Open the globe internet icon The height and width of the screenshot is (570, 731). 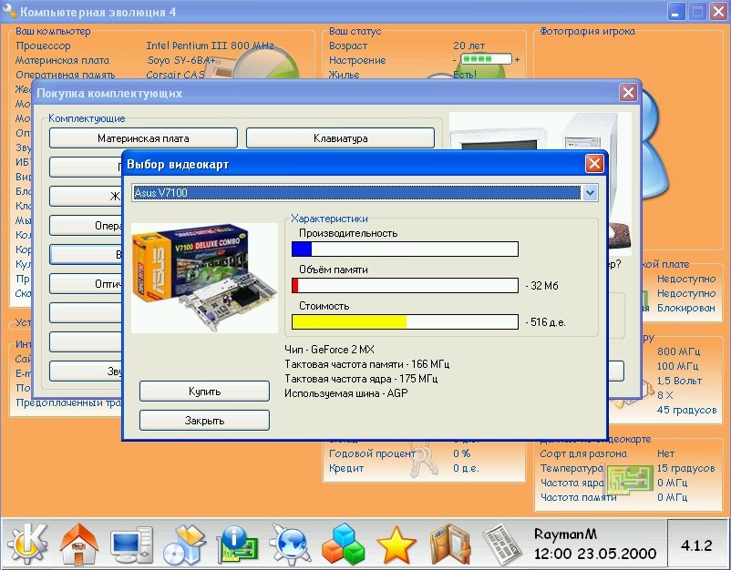[290, 544]
